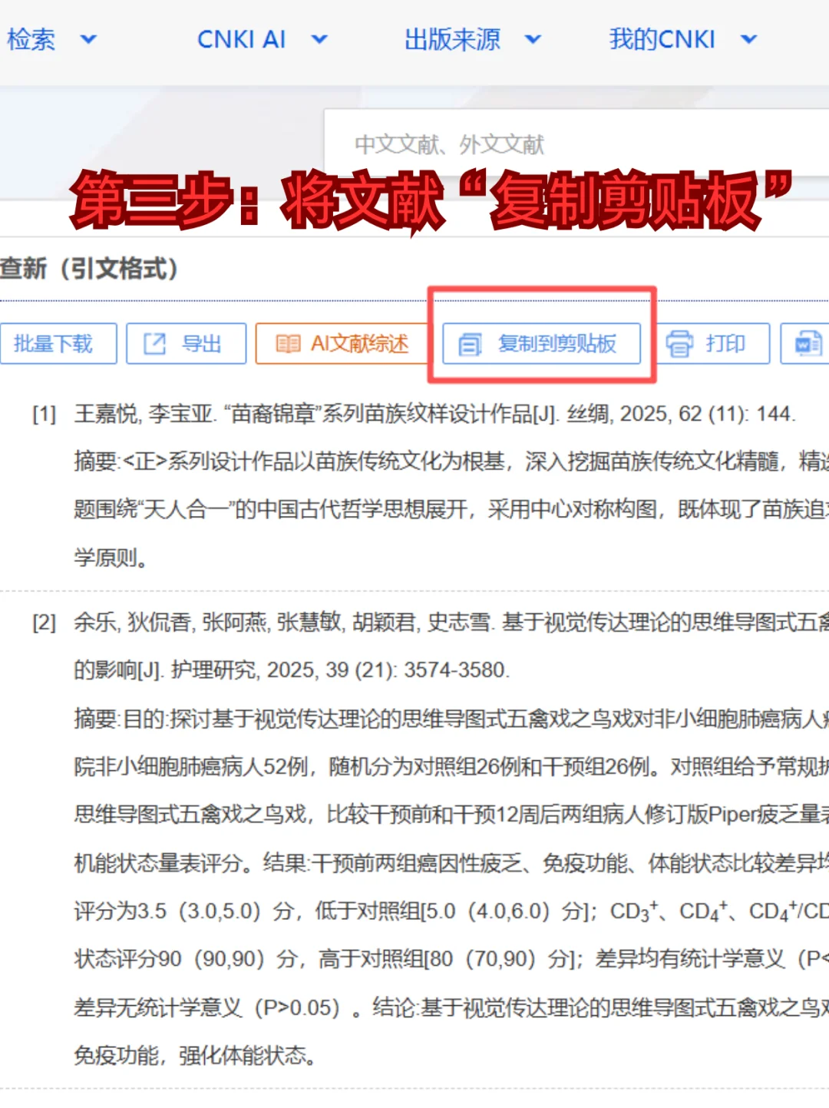Open the 我的CNKI dropdown
The height and width of the screenshot is (1108, 829).
pyautogui.click(x=748, y=39)
